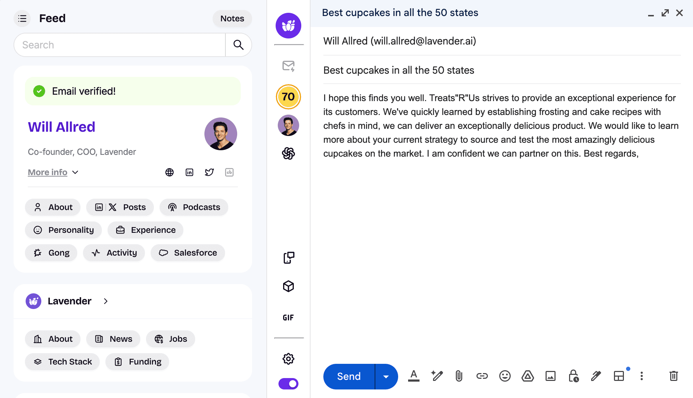Image resolution: width=693 pixels, height=398 pixels.
Task: Click the email score badge showing 70
Action: (288, 96)
